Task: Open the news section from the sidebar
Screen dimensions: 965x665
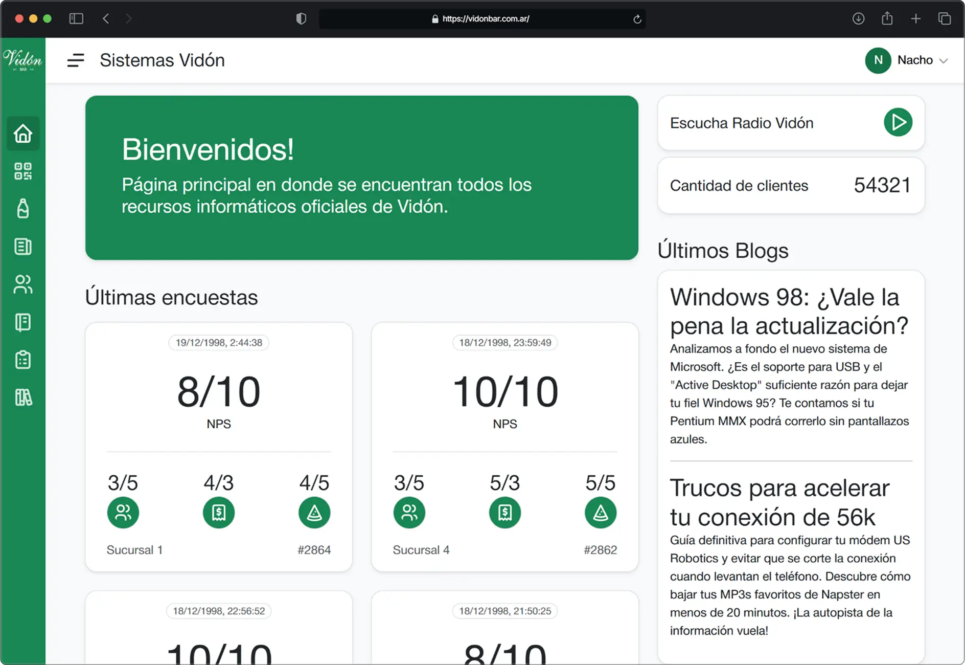Action: tap(23, 247)
